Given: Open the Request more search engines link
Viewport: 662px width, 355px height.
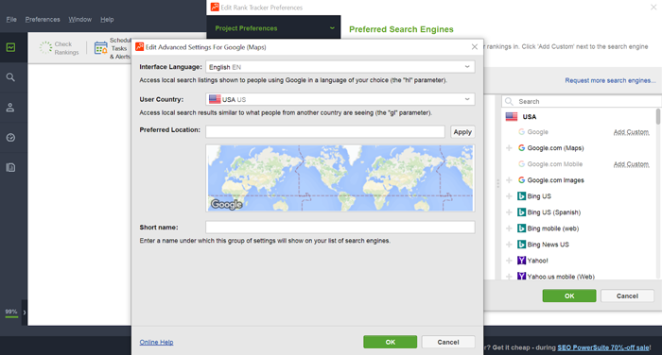Looking at the screenshot, I should [610, 80].
